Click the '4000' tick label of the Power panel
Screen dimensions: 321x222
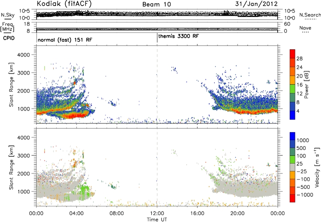pos(23,55)
